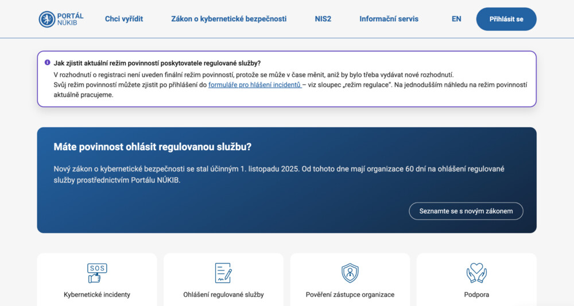Open the Informační servis menu
Screen dimensions: 574x306
[389, 19]
